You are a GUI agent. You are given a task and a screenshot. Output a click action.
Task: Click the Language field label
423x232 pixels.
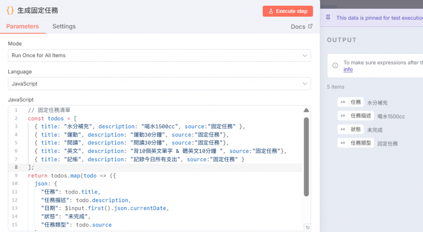(20, 72)
